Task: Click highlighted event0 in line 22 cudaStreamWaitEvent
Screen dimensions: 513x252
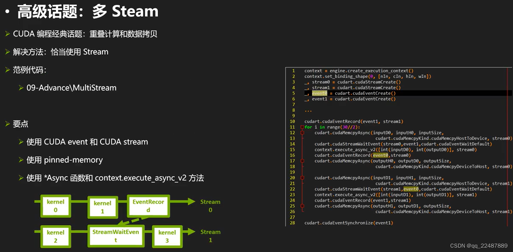Action: coord(411,189)
